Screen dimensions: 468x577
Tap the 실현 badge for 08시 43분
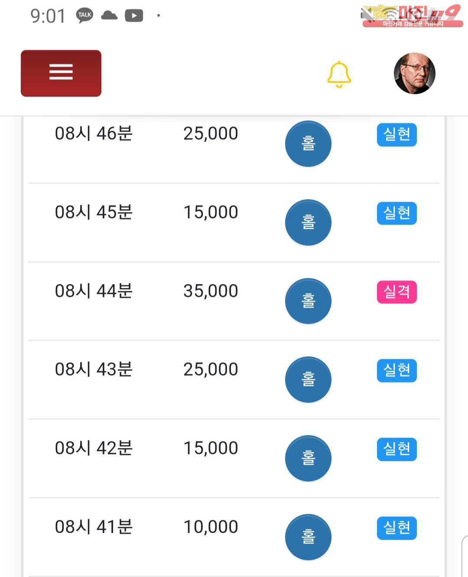[396, 371]
